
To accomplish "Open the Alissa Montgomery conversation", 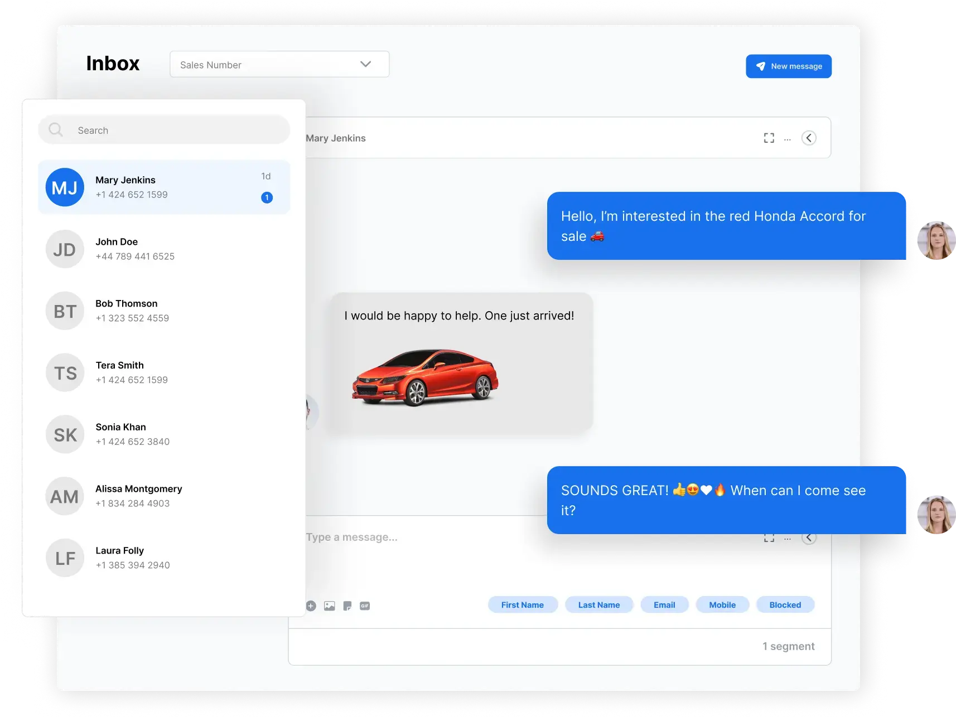I will point(164,496).
